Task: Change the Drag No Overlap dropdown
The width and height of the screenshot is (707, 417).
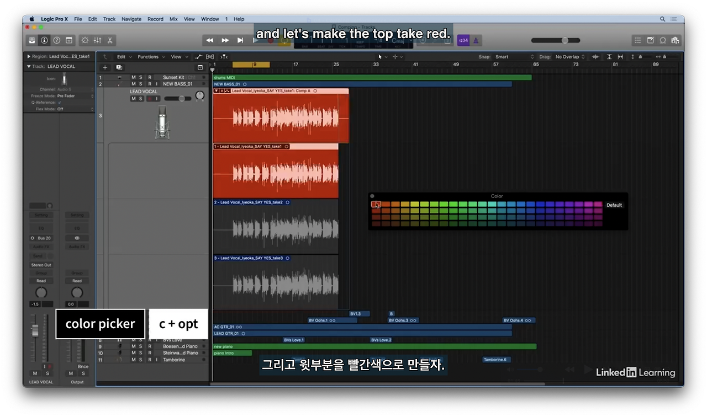Action: pos(569,57)
